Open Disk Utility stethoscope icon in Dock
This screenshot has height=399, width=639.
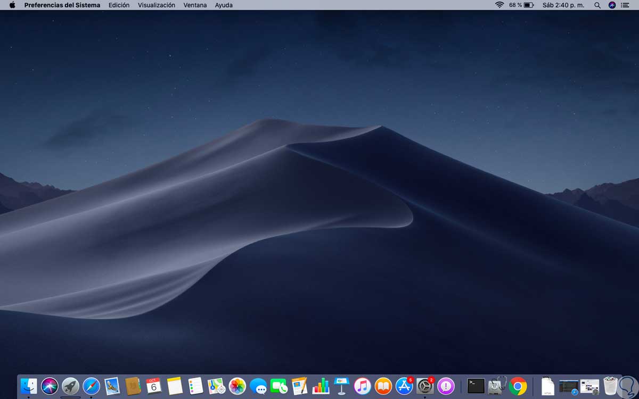497,386
